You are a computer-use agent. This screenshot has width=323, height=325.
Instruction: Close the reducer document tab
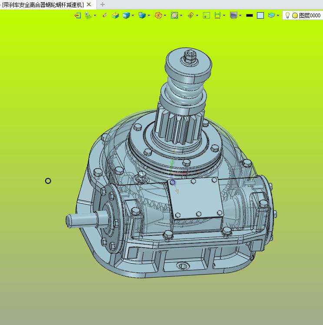tap(89, 4)
